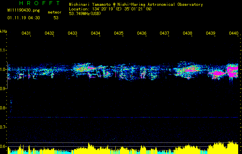Click the kHz axis label
The image size is (242, 154).
tap(3, 31)
